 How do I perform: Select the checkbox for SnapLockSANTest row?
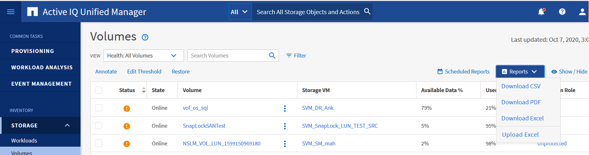point(99,126)
